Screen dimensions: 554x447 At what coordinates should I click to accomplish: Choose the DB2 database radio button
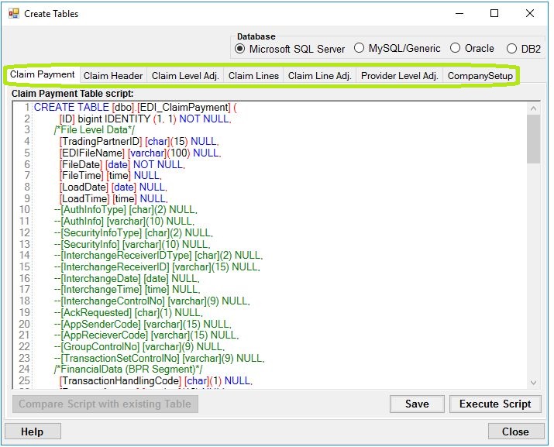click(524, 48)
